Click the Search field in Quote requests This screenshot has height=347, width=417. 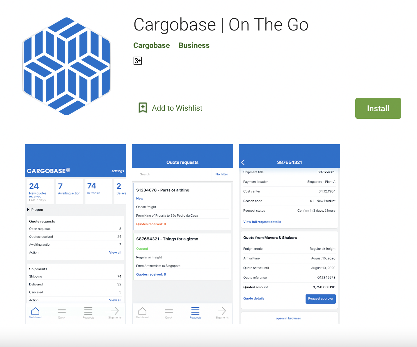point(172,174)
